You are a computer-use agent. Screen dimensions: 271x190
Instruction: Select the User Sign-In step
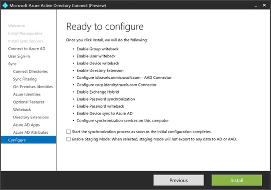[x=19, y=56]
